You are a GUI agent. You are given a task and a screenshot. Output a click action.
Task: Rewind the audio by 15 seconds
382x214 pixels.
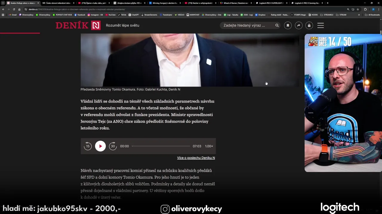(x=88, y=146)
